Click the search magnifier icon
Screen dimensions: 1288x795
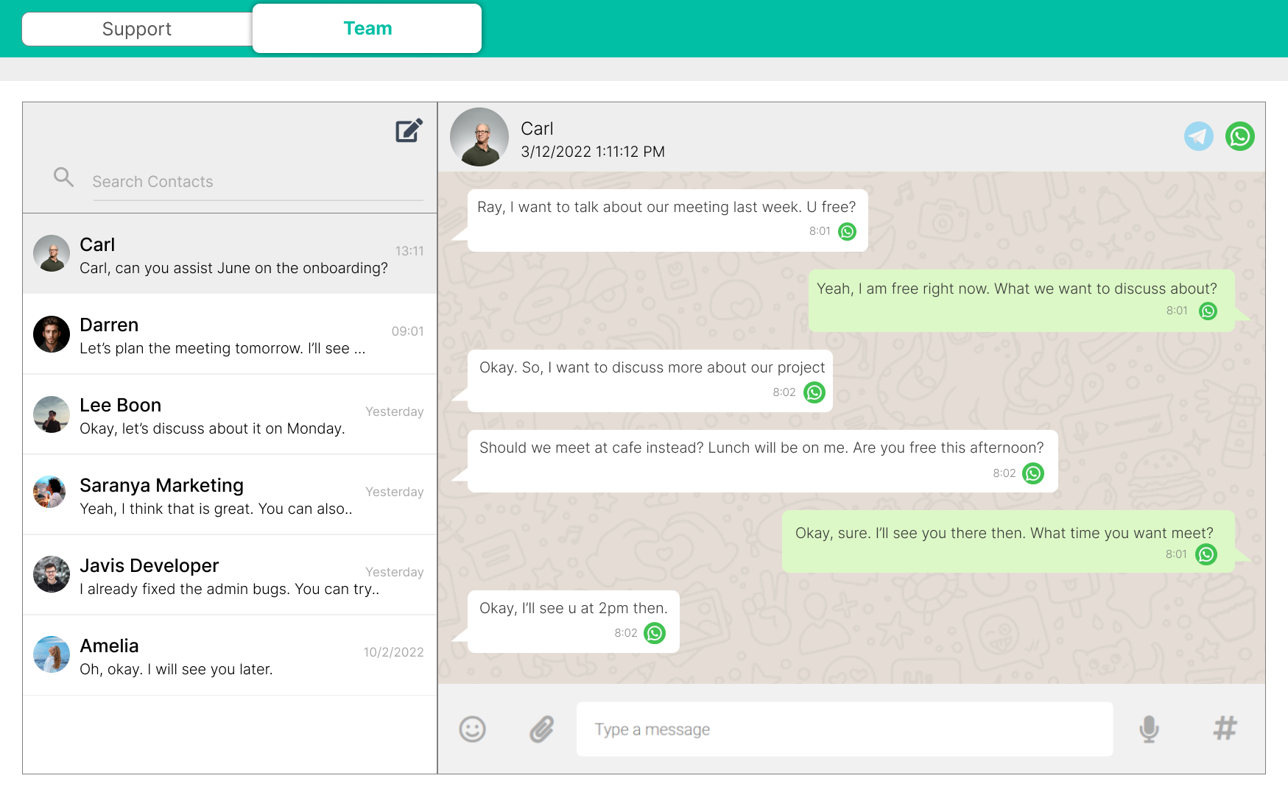pyautogui.click(x=64, y=177)
